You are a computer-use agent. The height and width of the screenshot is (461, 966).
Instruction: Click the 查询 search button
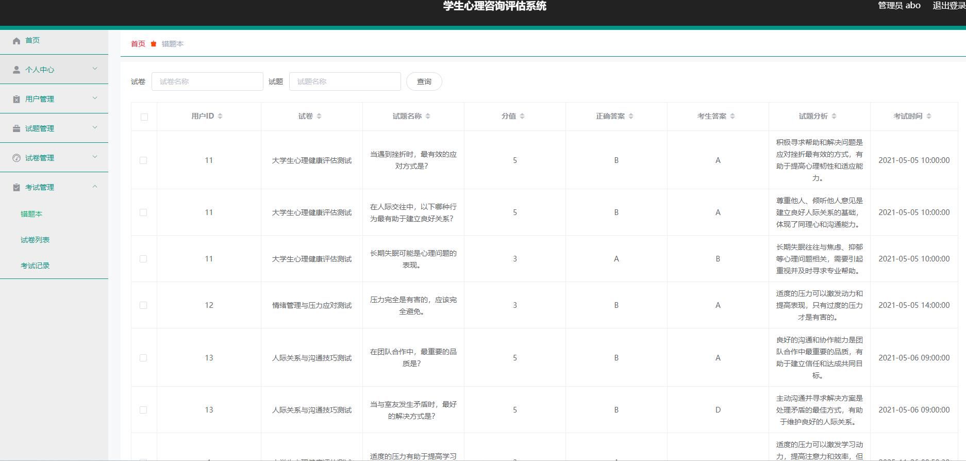(424, 81)
